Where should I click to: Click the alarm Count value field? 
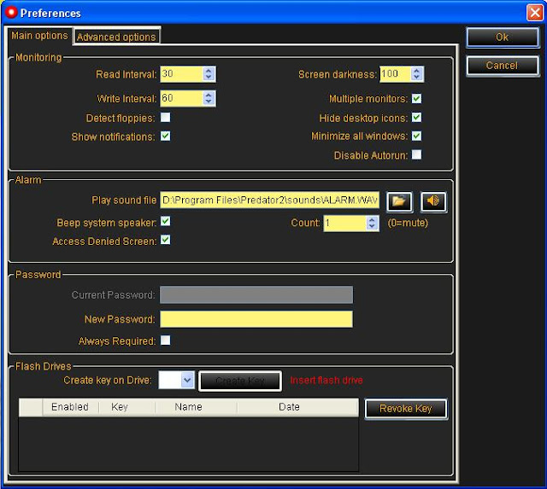click(345, 223)
